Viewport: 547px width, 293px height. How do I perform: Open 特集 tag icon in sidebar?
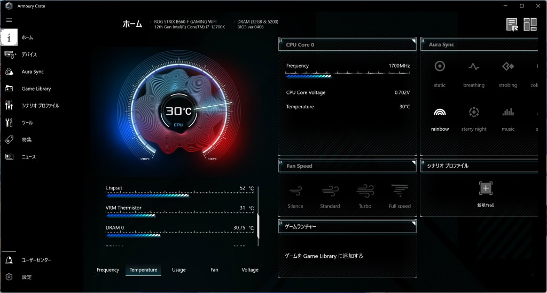(x=9, y=140)
